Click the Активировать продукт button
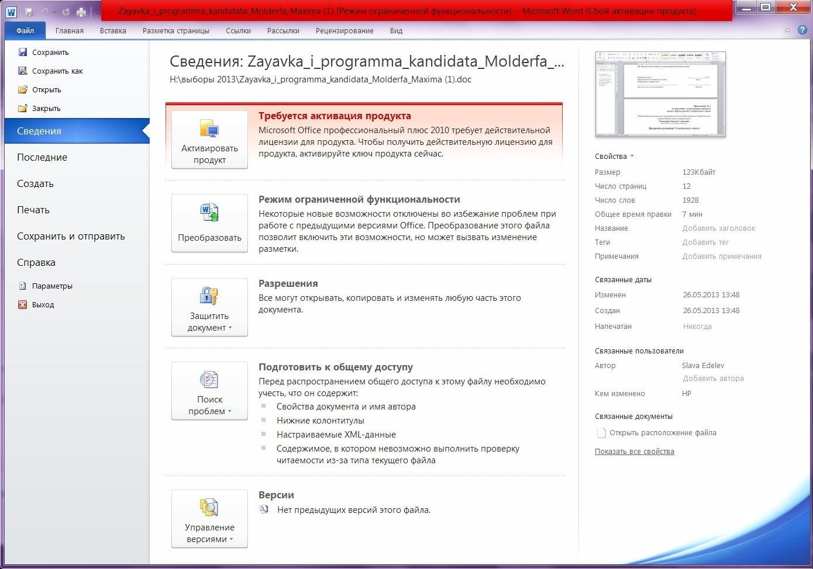Viewport: 813px width, 569px height. (209, 140)
